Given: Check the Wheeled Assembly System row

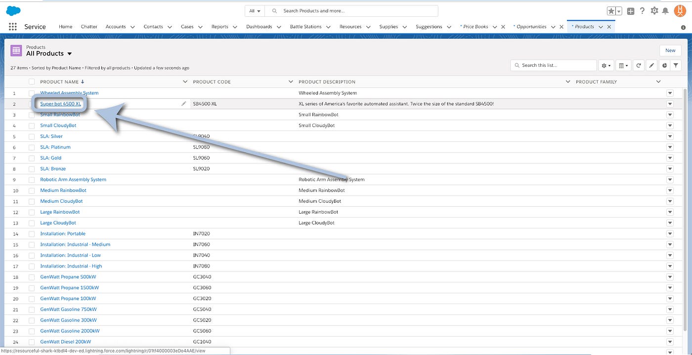Looking at the screenshot, I should pos(32,93).
